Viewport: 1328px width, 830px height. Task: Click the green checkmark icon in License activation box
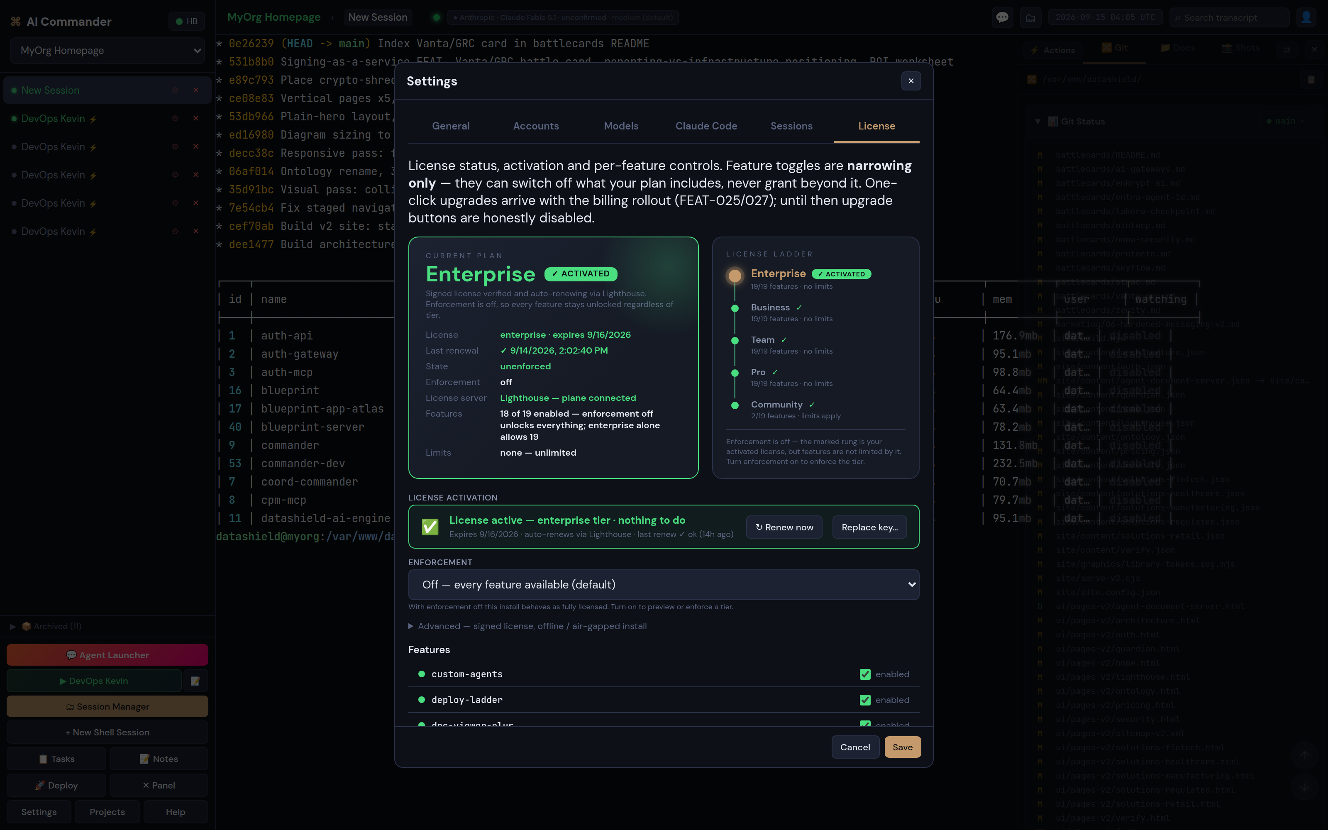point(430,527)
